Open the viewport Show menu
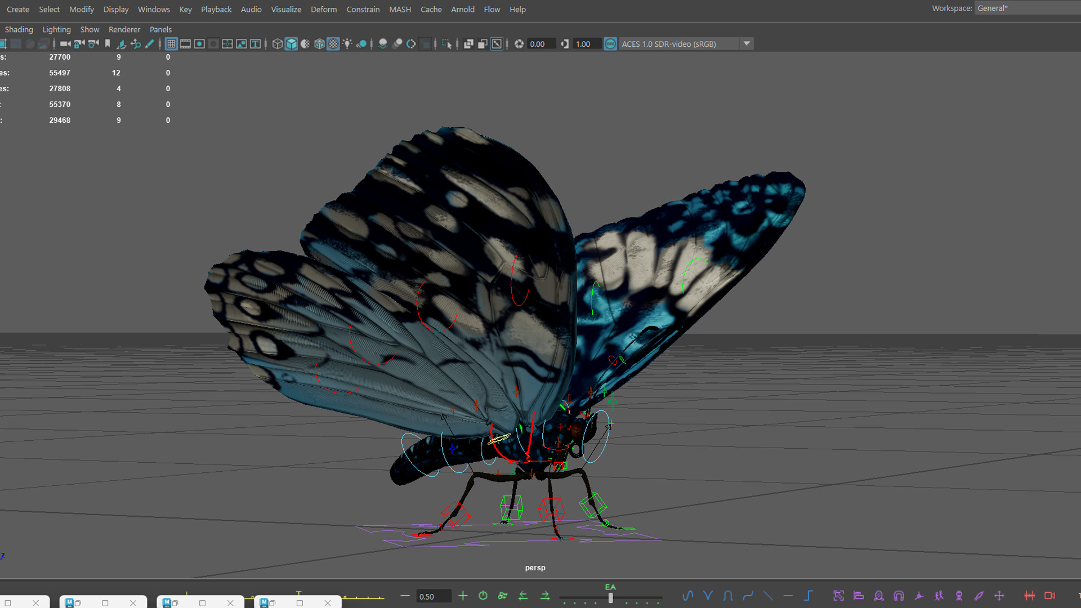1081x608 pixels. coord(90,29)
